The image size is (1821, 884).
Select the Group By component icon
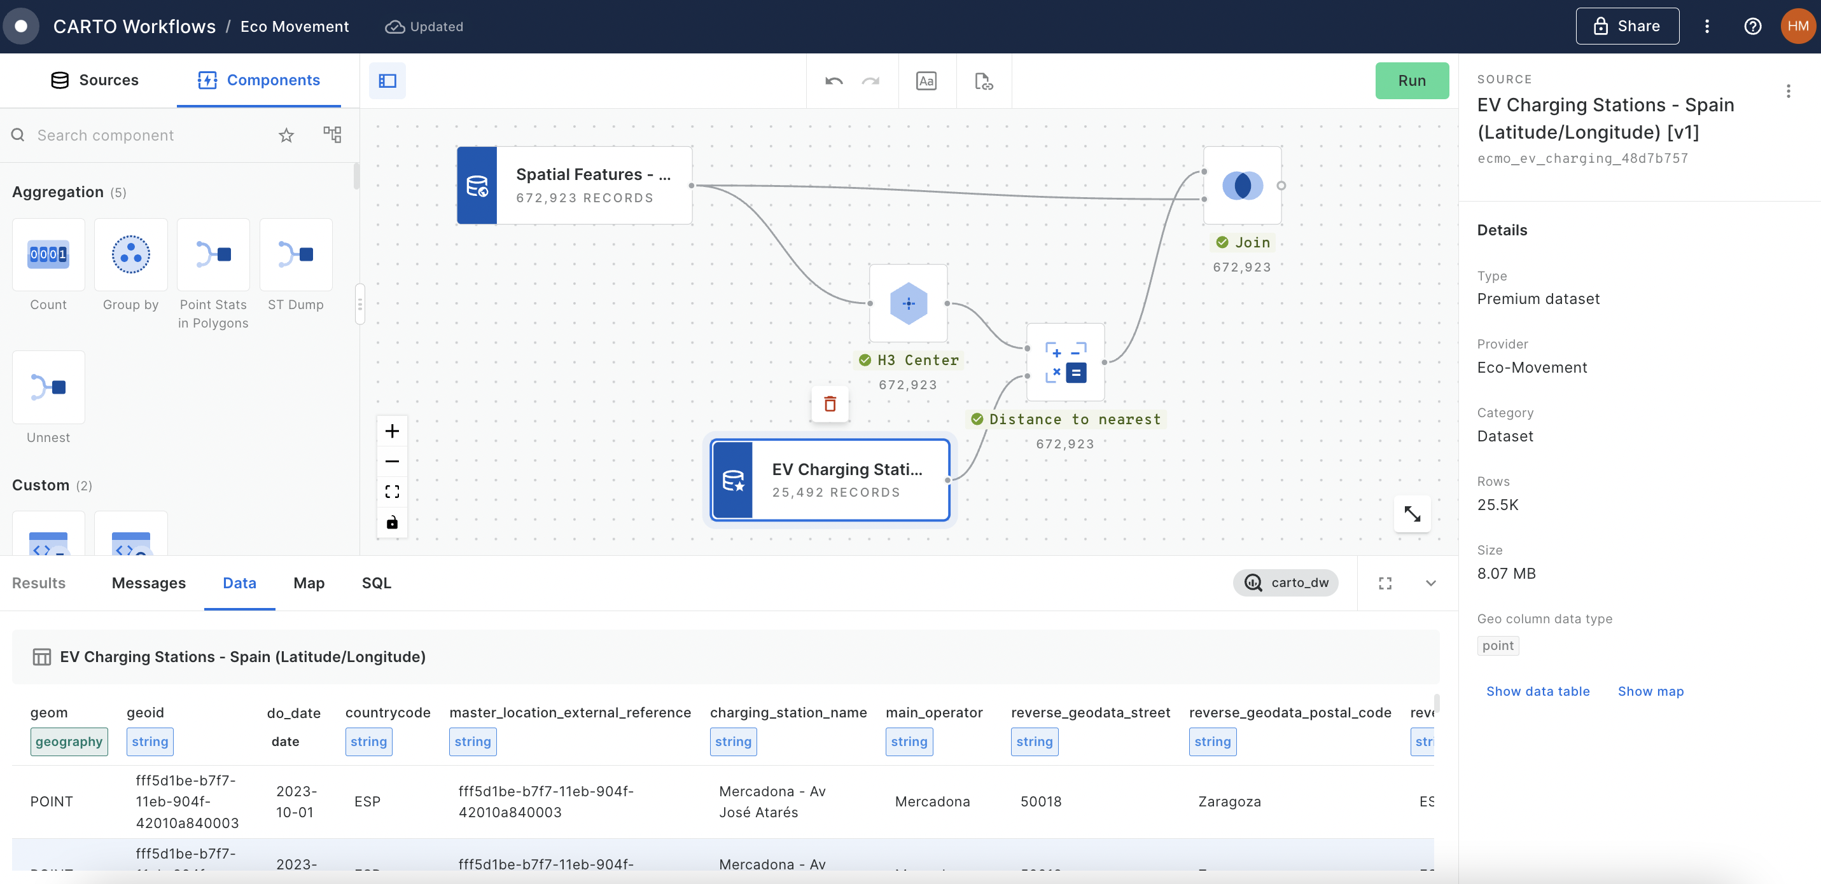[130, 254]
